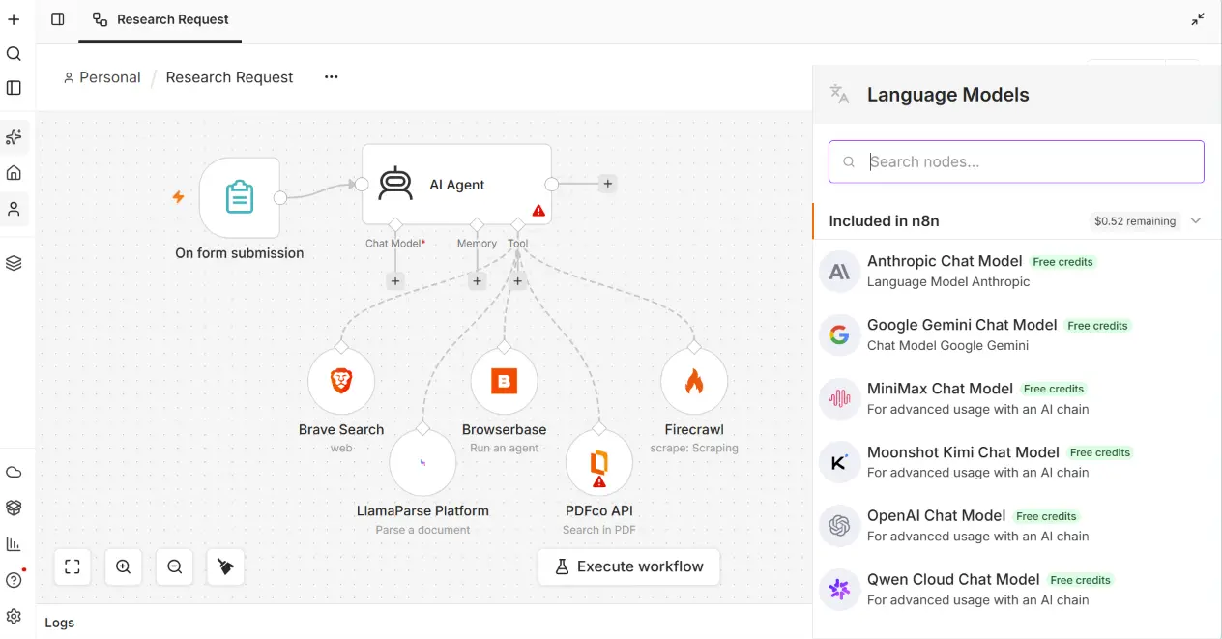This screenshot has width=1222, height=639.
Task: Open the AI sparkle assistant icon
Action: (x=14, y=137)
